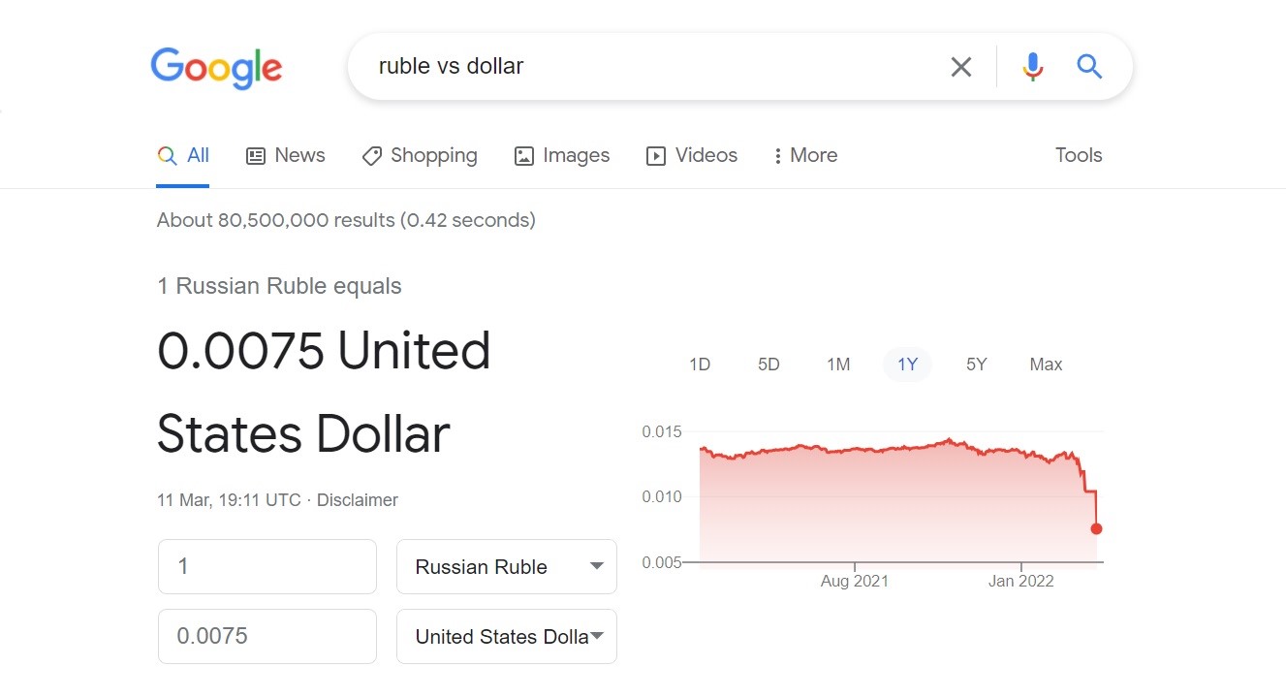
Task: Expand the More search categories menu
Action: 805,155
